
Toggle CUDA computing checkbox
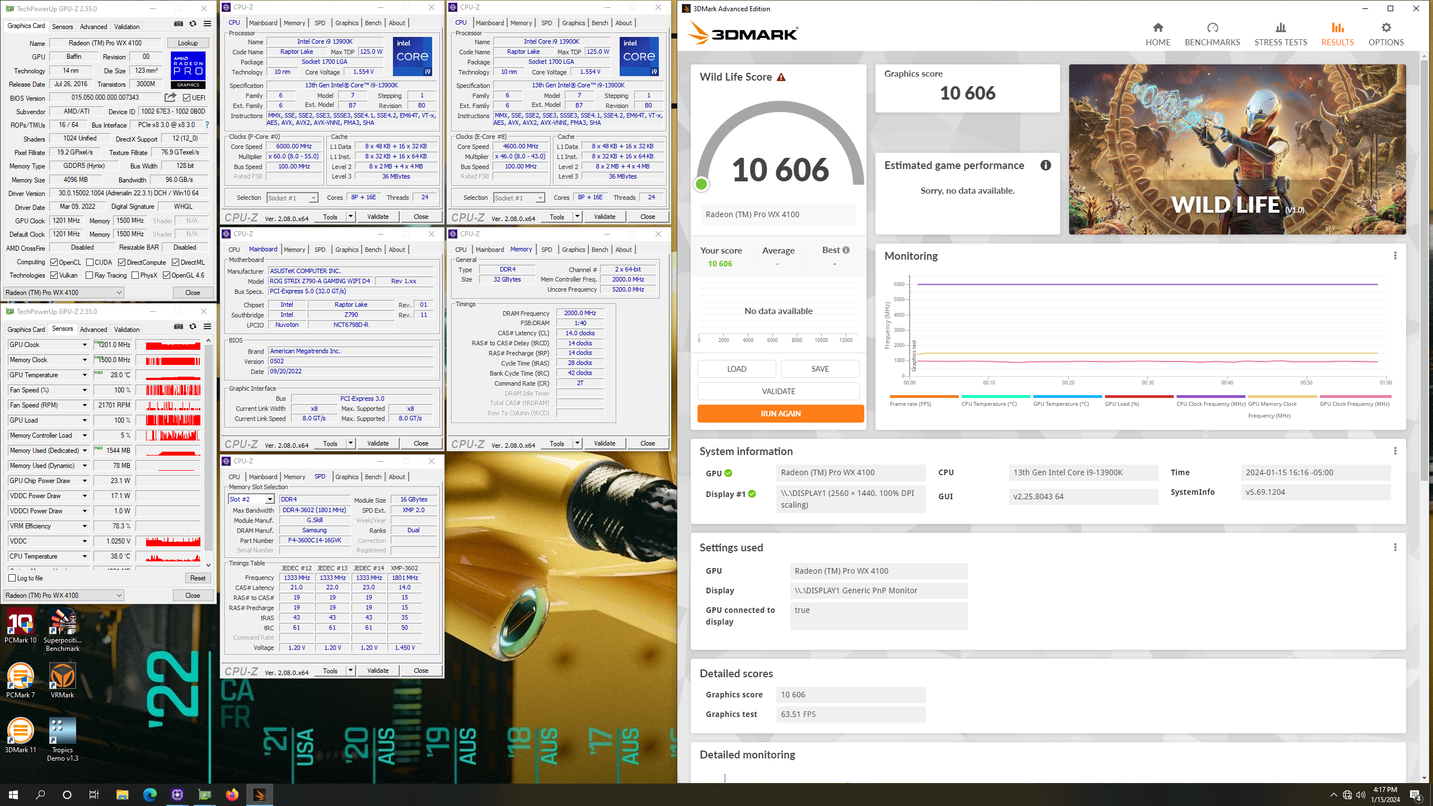[x=90, y=263]
